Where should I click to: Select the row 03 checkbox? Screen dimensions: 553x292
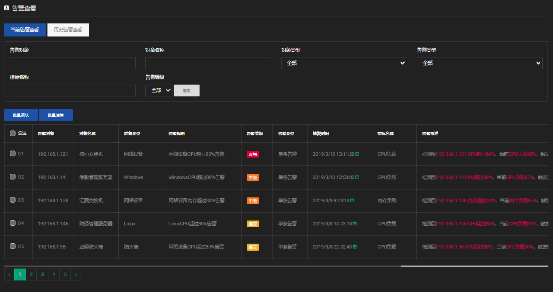pyautogui.click(x=13, y=200)
